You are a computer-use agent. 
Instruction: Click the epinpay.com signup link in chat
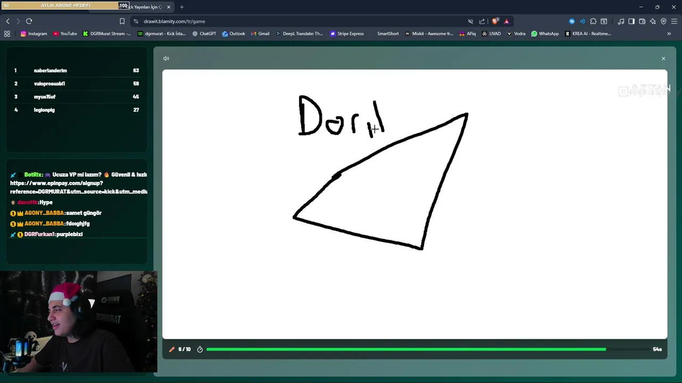click(79, 187)
